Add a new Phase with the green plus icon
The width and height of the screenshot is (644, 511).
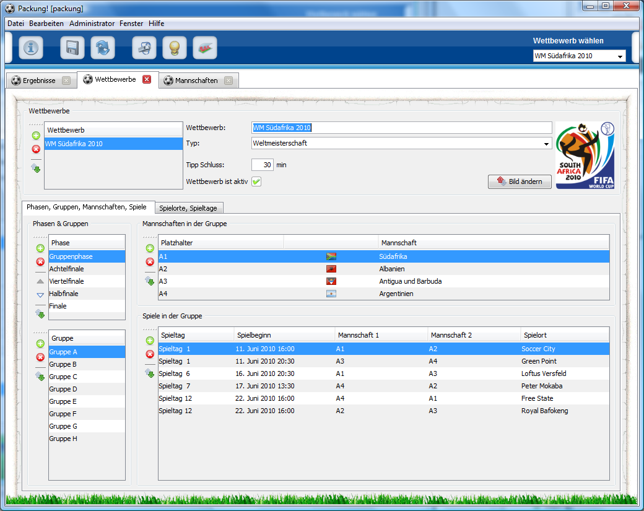pos(40,248)
